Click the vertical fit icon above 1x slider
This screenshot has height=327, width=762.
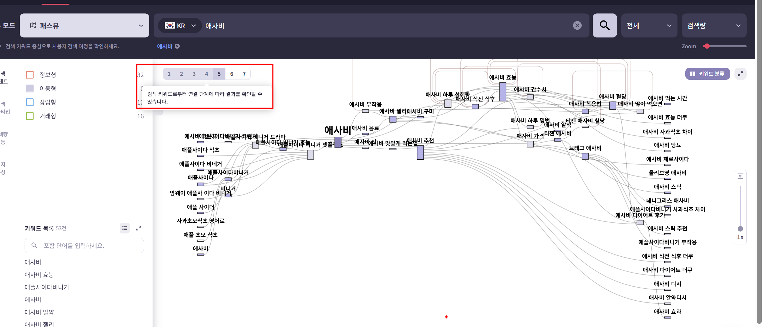(740, 176)
